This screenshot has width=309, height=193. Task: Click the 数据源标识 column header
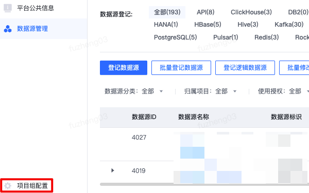[286, 117]
